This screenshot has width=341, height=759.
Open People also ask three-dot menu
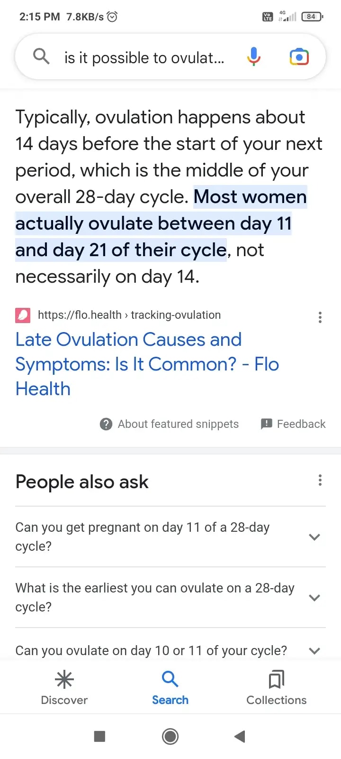[320, 481]
